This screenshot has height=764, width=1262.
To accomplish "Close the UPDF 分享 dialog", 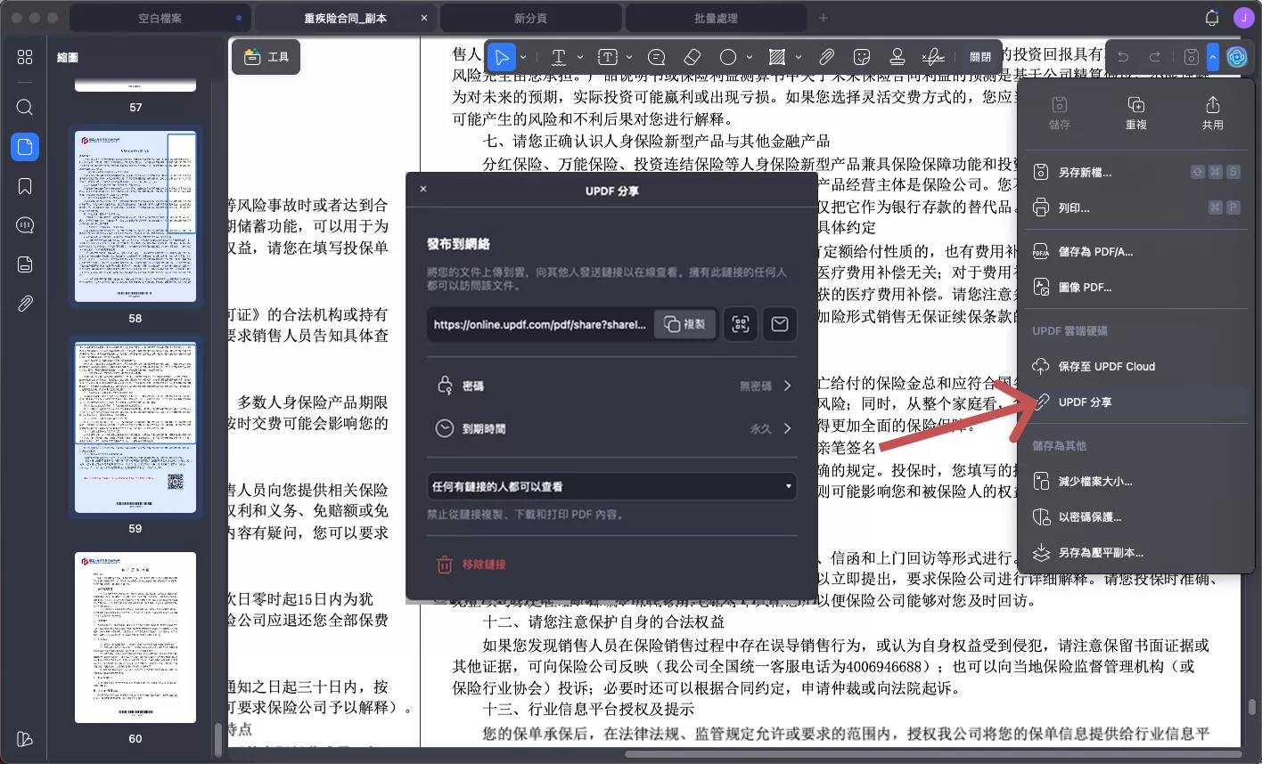I will (423, 189).
